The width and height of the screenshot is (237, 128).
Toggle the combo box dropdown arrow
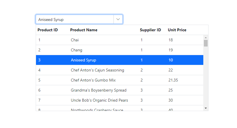(x=118, y=20)
